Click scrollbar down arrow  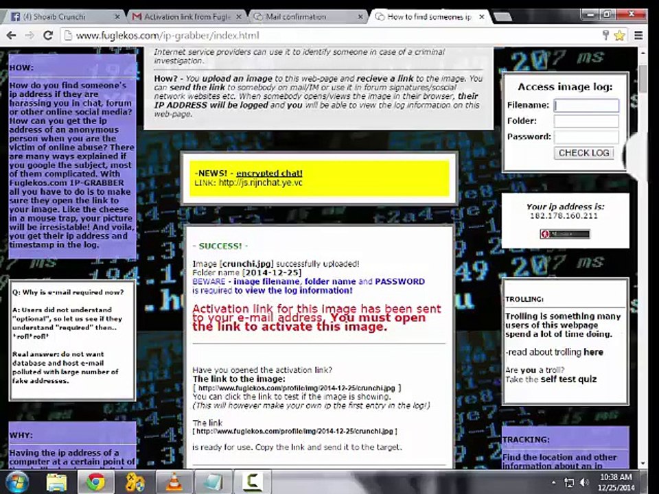pos(643,463)
